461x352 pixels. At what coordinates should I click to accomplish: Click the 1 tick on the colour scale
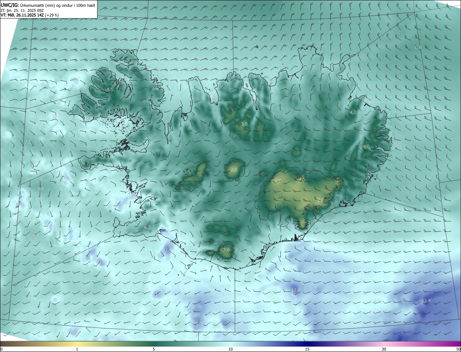click(x=77, y=349)
